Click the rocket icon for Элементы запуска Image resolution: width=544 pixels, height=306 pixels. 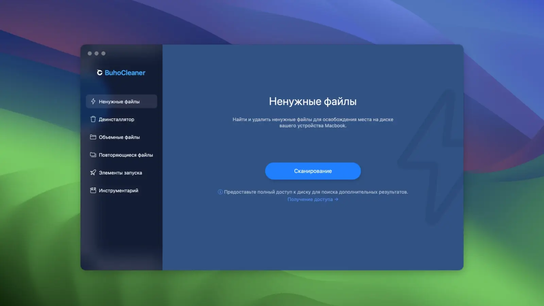93,173
